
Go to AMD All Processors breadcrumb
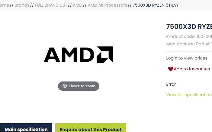coord(107,5)
